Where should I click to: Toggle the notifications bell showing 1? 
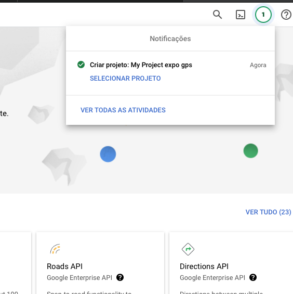(x=263, y=15)
